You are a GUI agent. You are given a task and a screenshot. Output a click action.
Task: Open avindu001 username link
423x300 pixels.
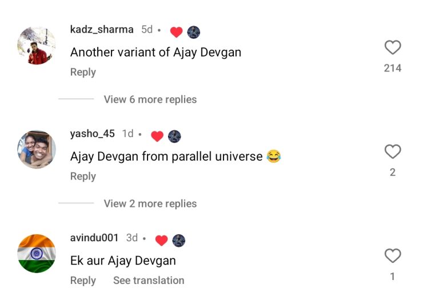click(x=94, y=238)
